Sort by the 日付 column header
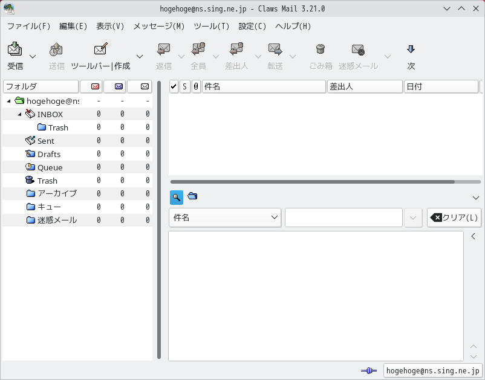This screenshot has width=485, height=380. [x=441, y=86]
